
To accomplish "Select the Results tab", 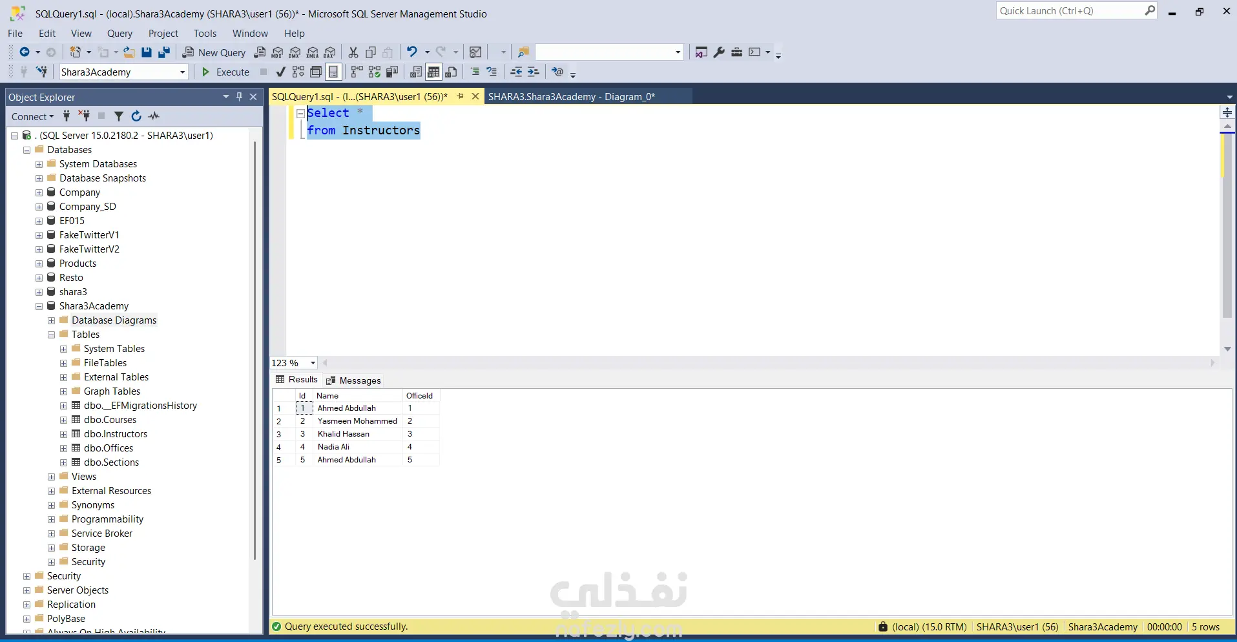I will point(296,380).
